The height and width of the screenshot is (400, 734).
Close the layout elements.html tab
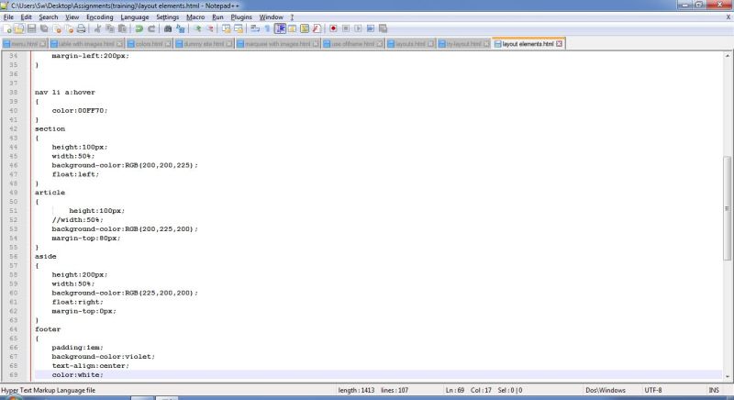pyautogui.click(x=559, y=43)
